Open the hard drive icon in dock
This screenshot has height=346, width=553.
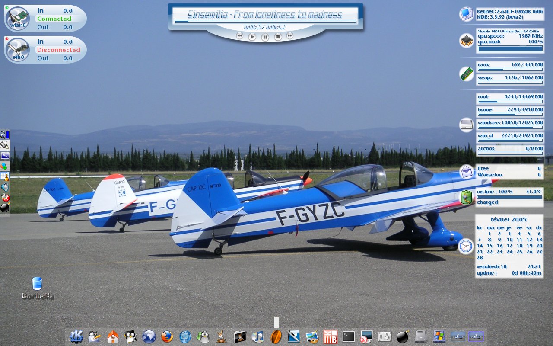click(421, 336)
